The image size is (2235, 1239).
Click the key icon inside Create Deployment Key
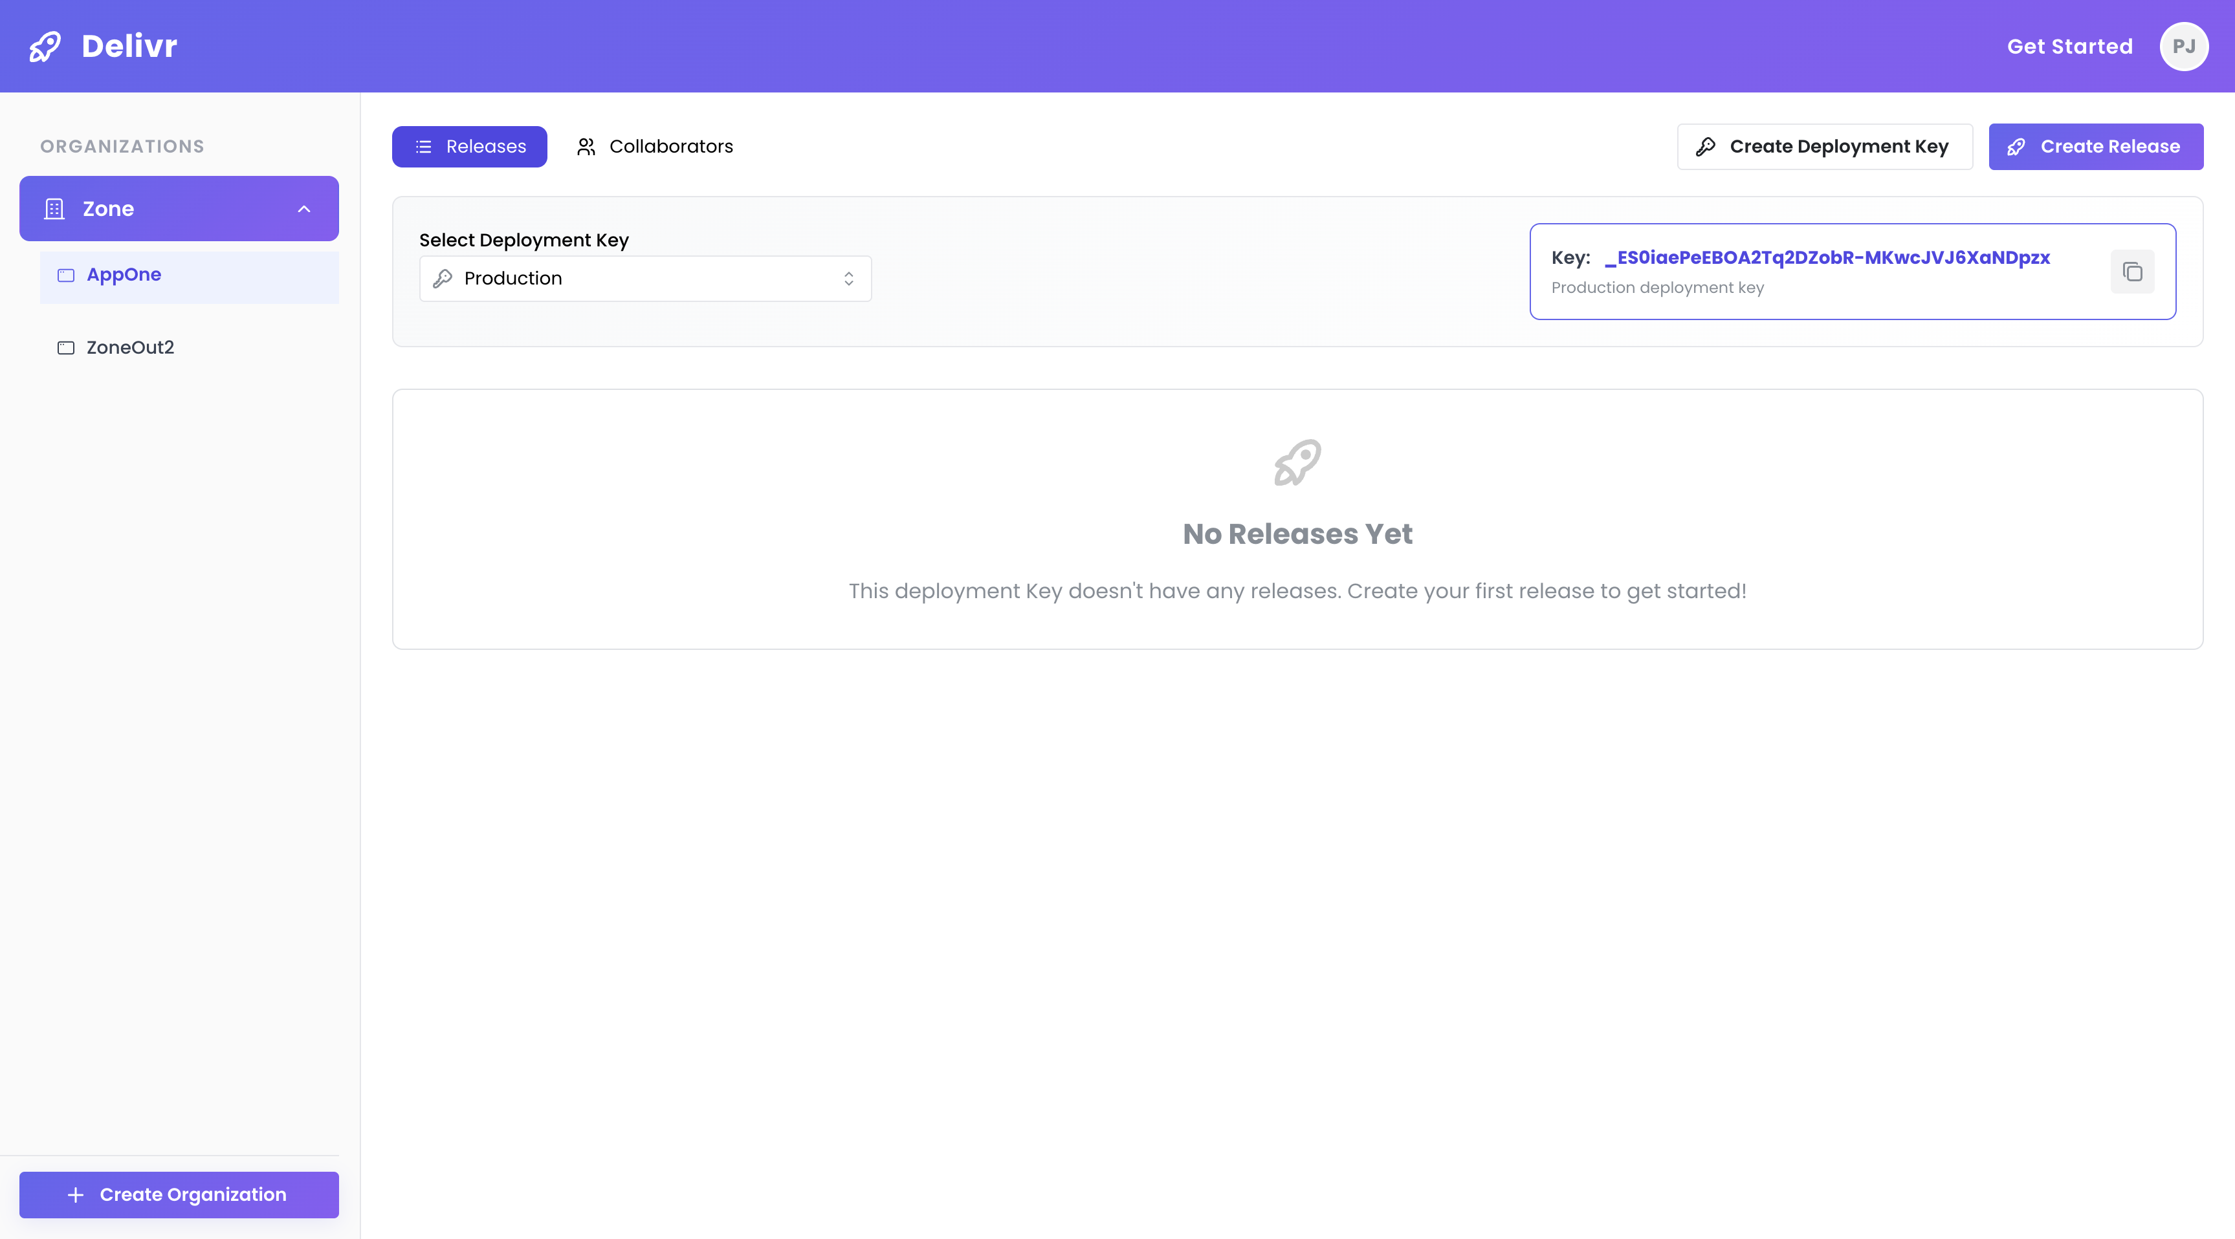point(1706,147)
